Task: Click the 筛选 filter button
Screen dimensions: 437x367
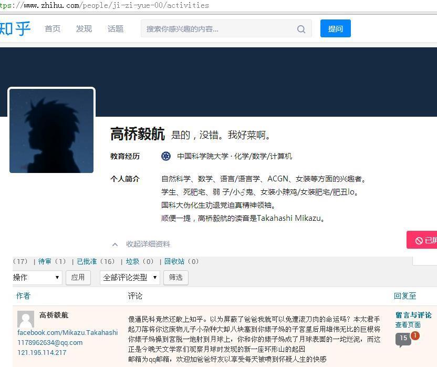Action: [175, 278]
